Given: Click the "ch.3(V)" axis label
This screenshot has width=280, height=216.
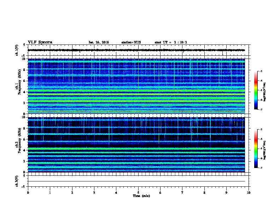Looking at the screenshot, I should 17,181.
